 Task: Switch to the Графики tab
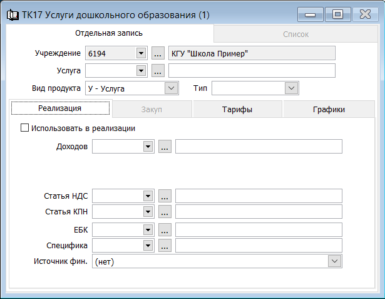[329, 109]
